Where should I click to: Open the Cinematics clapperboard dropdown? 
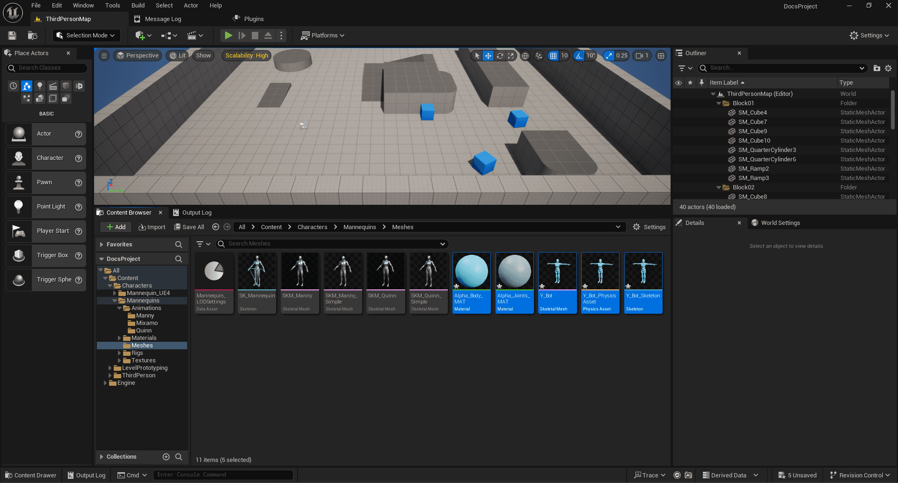[x=195, y=36]
